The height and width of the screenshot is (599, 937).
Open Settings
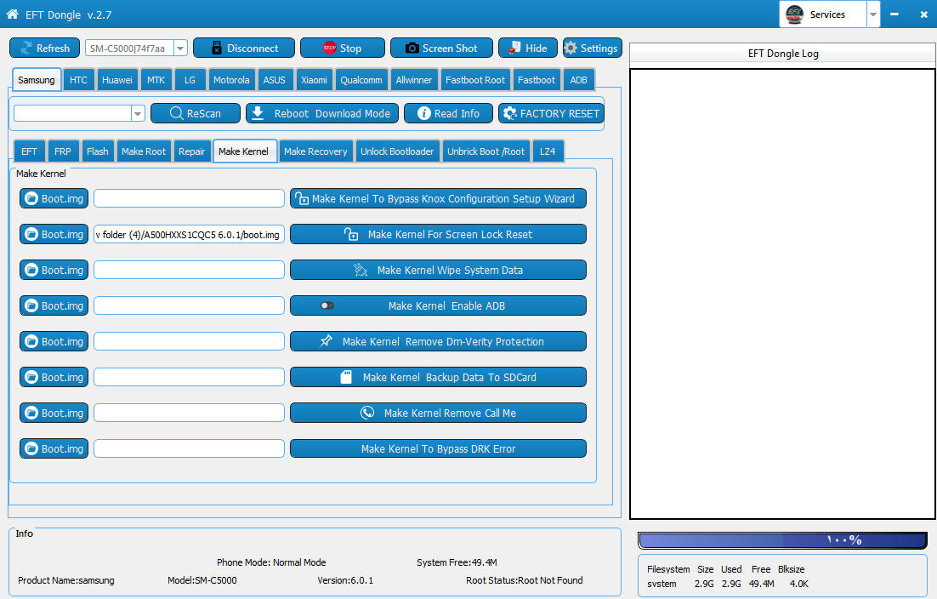pos(592,48)
